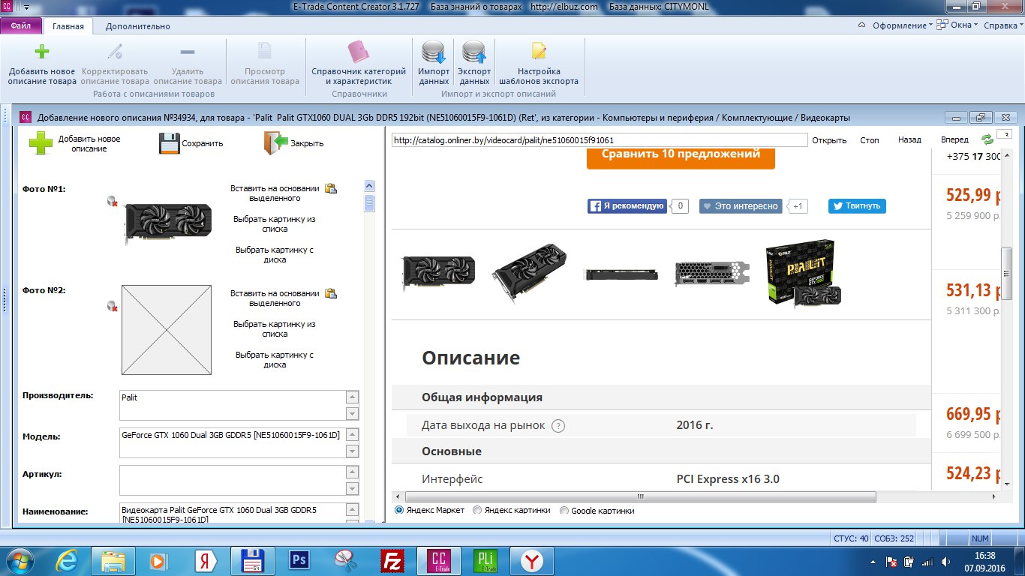Click into the Артикул text field
1025x576 pixels.
(x=232, y=480)
